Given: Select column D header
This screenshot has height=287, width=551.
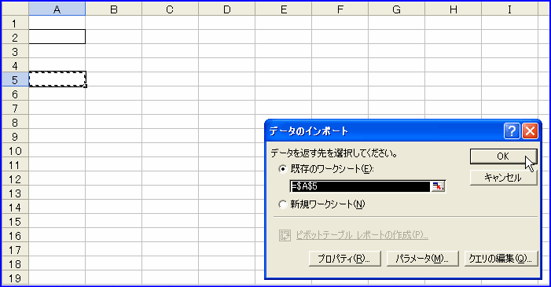Looking at the screenshot, I should point(226,9).
